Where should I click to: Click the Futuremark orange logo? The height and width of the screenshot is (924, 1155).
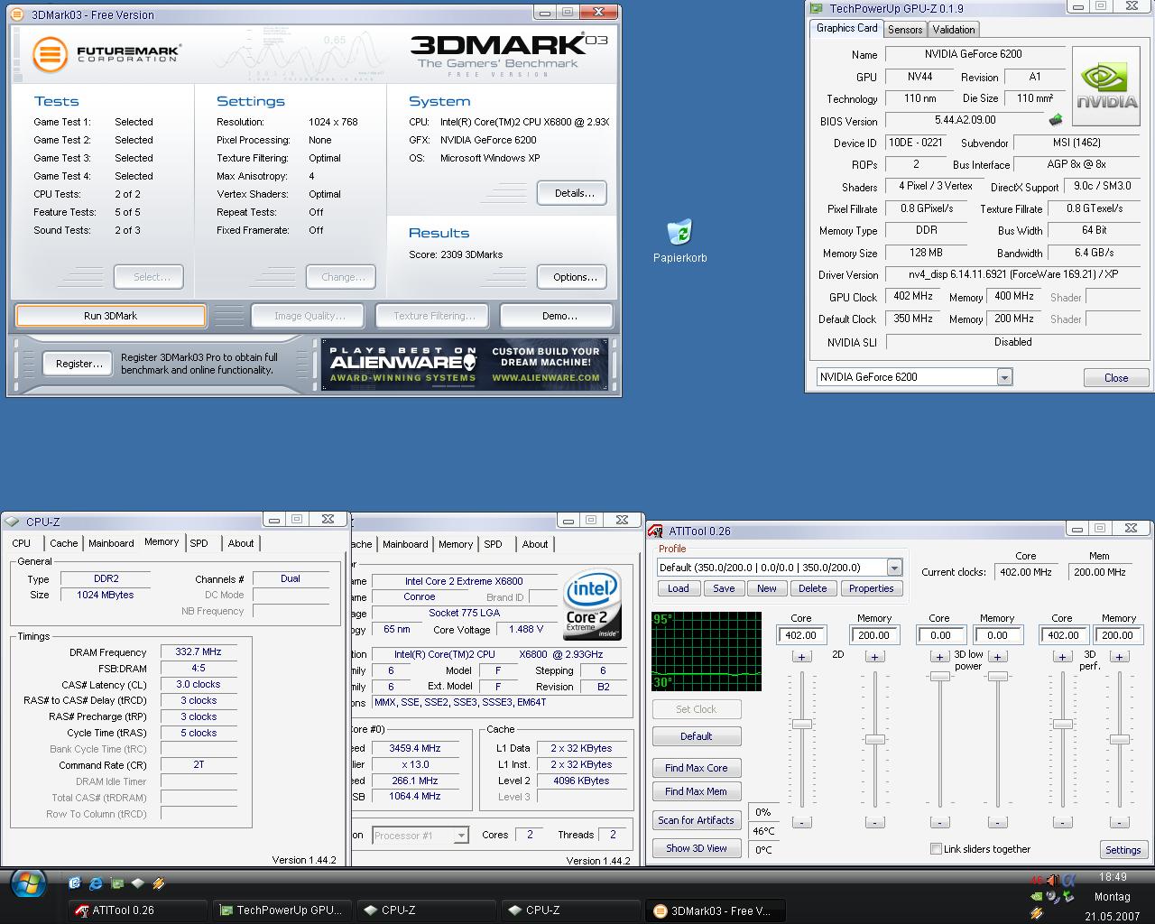[x=51, y=54]
